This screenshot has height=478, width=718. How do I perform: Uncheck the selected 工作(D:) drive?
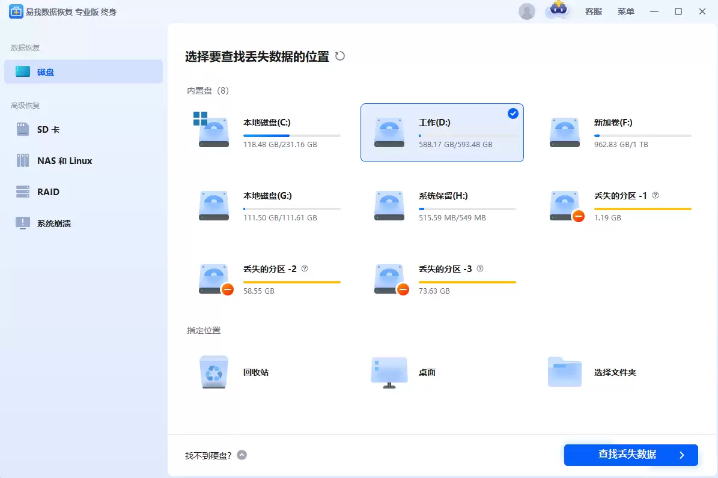point(512,113)
